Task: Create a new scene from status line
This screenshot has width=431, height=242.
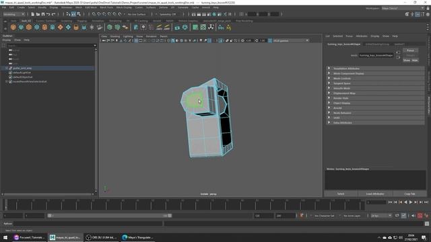Action: 33,14
